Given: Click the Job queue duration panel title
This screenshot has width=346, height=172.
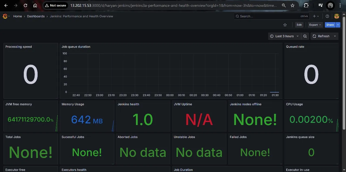Looking at the screenshot, I should click(x=76, y=47).
